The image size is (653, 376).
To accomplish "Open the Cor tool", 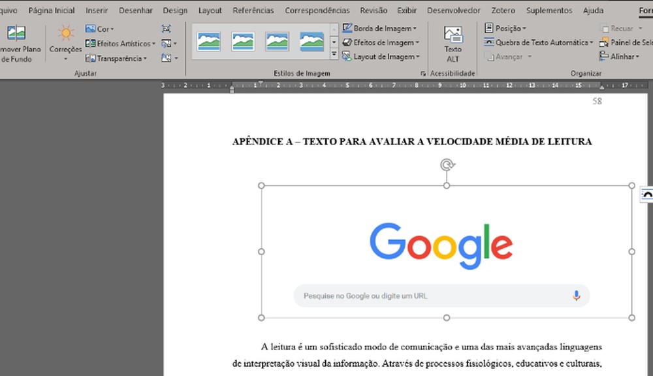I will (100, 29).
